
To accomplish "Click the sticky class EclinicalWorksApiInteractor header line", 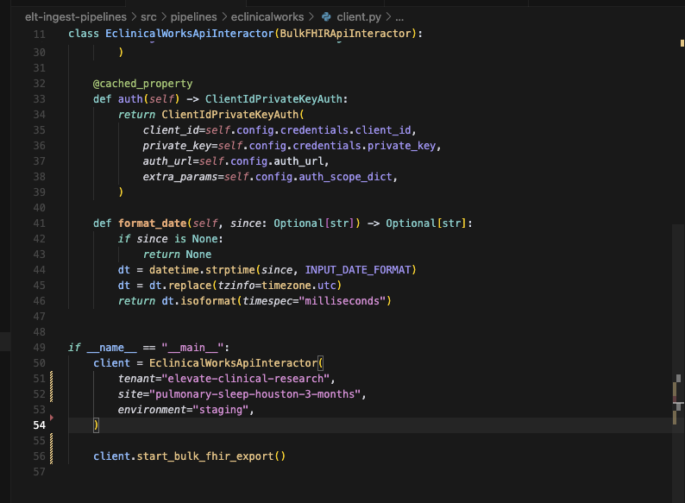I will [246, 34].
